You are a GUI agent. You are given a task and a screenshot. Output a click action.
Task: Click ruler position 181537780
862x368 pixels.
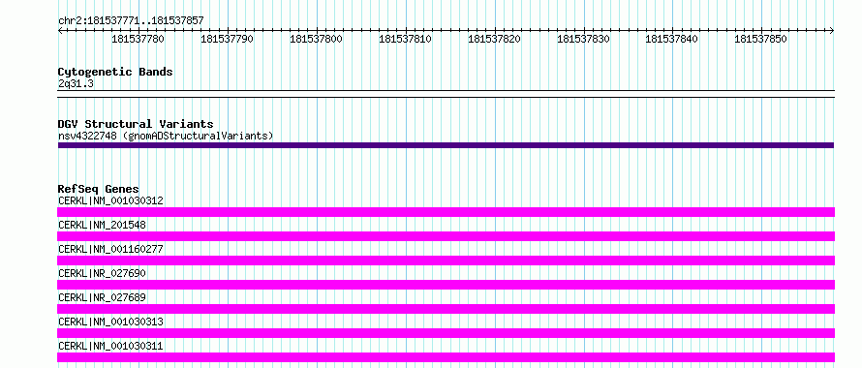138,39
